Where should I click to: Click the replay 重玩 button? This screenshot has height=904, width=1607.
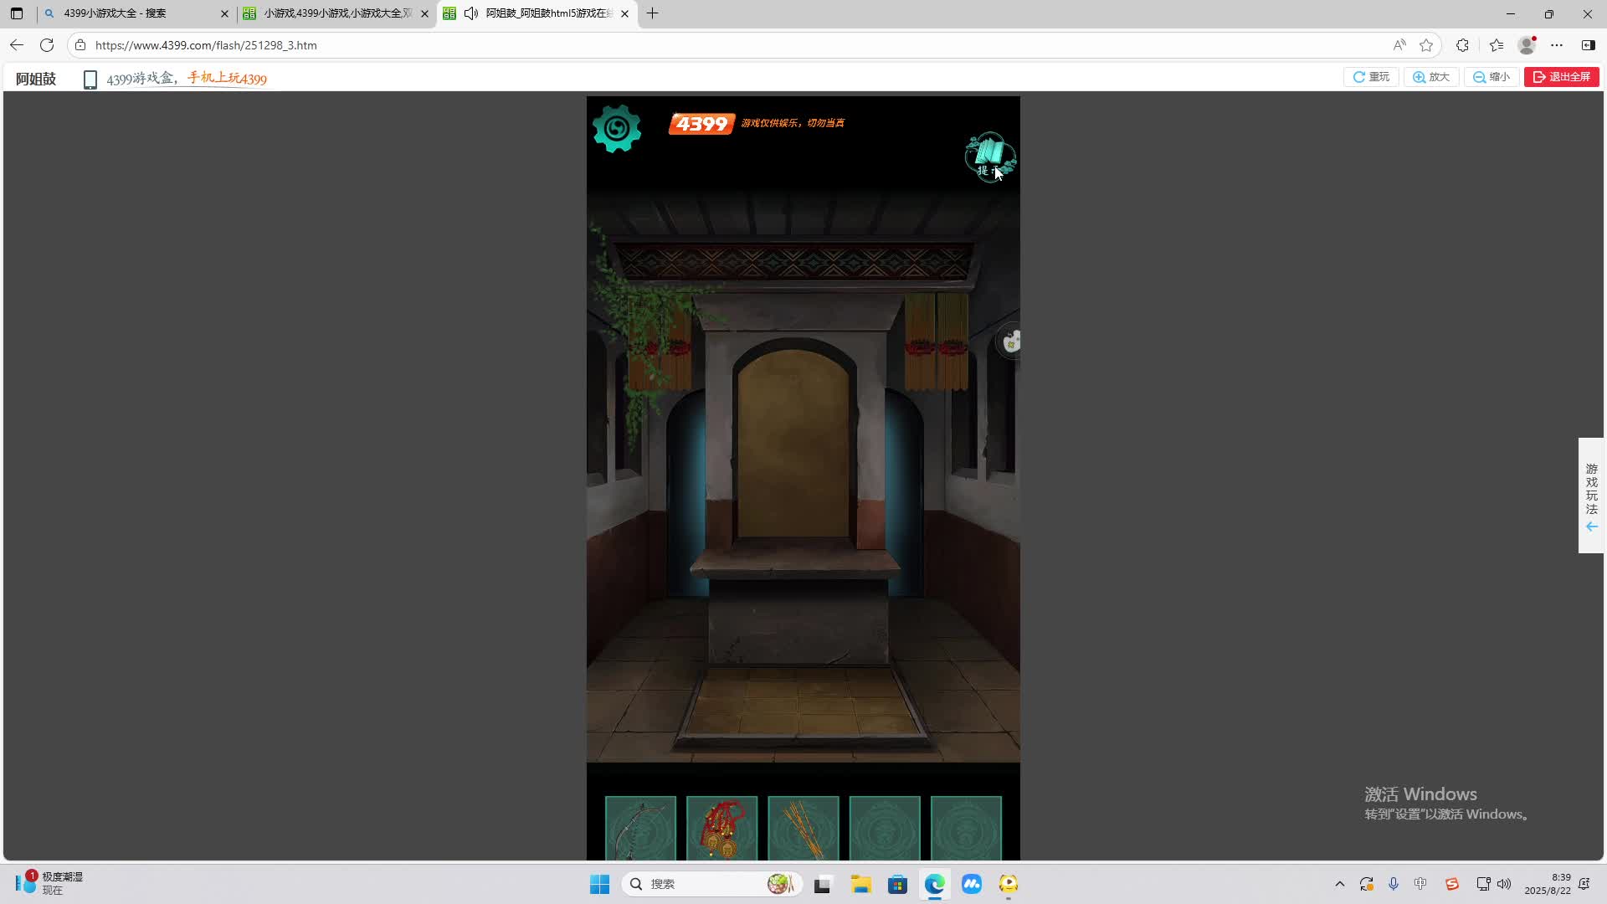(x=1371, y=77)
